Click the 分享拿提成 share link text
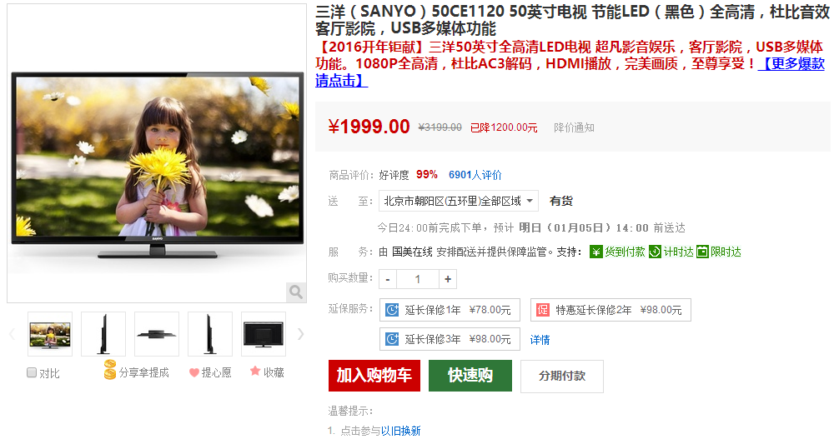This screenshot has height=444, width=834. click(143, 373)
